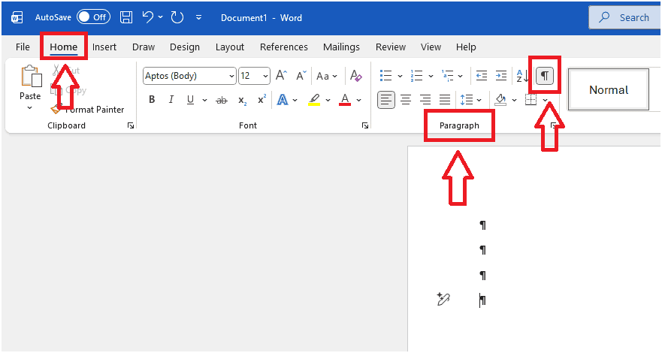Screen dimensions: 662x353
Task: Redo the last action
Action: click(x=177, y=17)
